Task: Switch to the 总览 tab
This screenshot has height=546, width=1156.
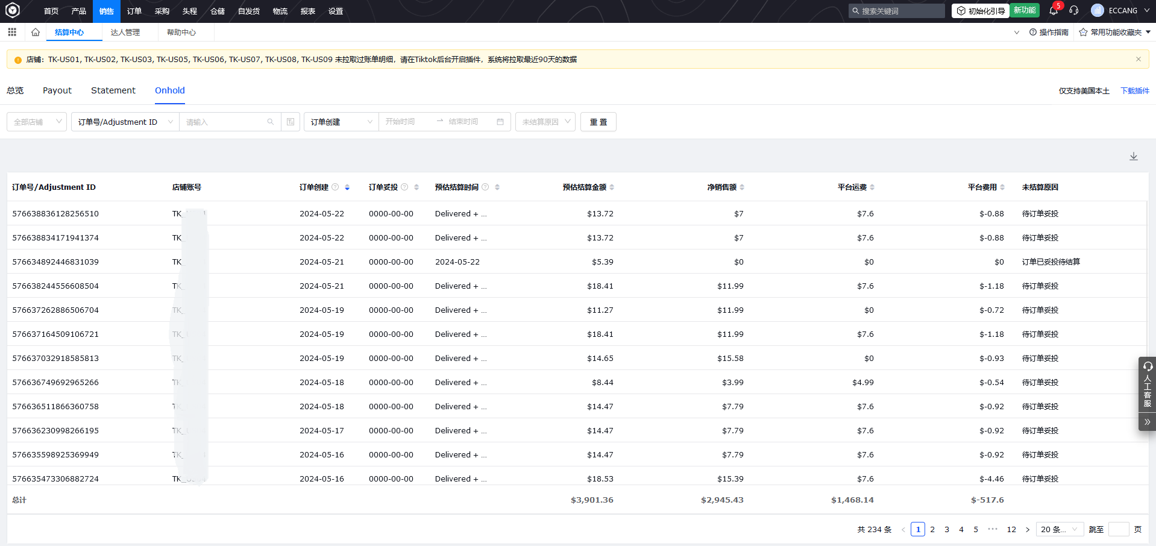Action: click(15, 90)
